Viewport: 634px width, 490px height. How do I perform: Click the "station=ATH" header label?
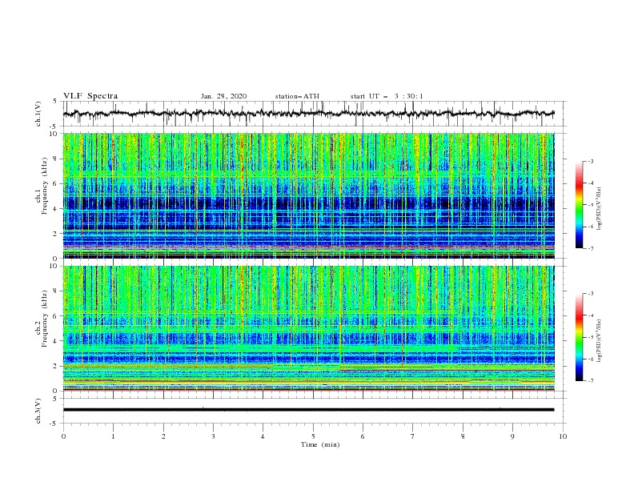pyautogui.click(x=297, y=96)
